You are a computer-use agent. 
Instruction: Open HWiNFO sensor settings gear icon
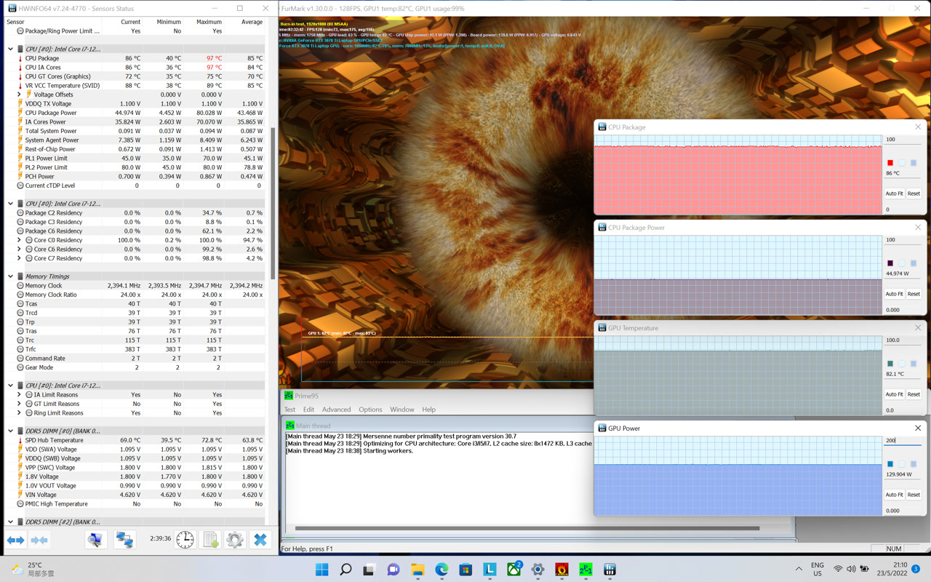(235, 539)
